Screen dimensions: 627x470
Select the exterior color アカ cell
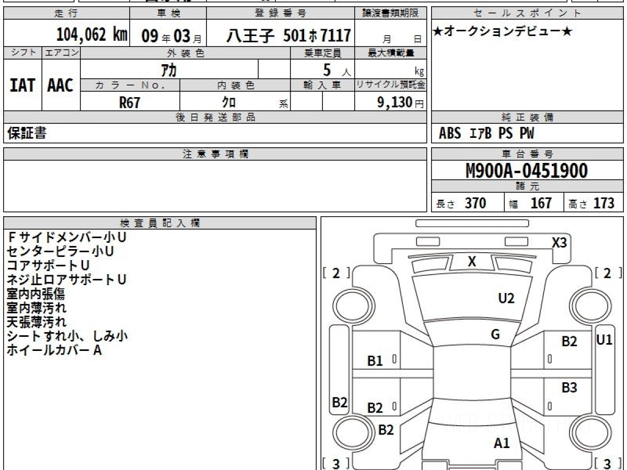(x=169, y=70)
